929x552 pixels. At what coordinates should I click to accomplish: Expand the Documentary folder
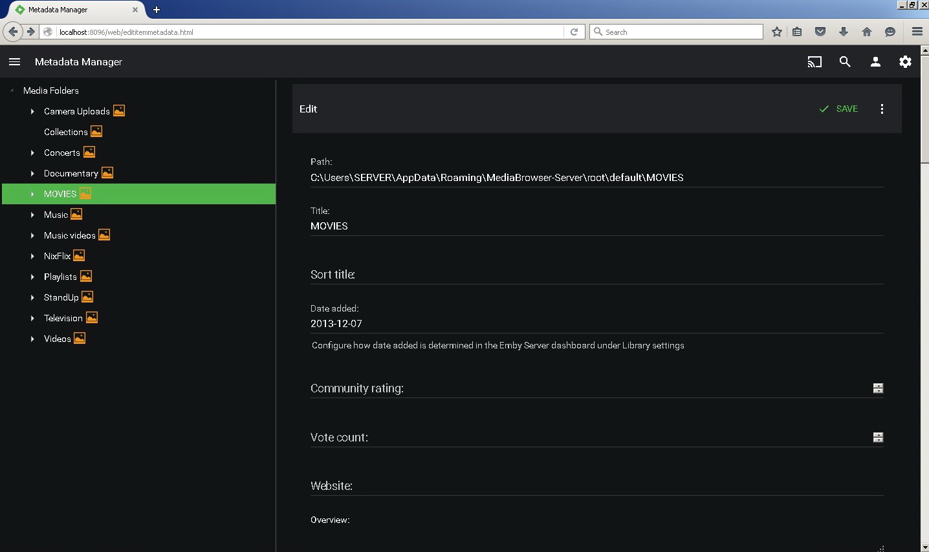[32, 173]
